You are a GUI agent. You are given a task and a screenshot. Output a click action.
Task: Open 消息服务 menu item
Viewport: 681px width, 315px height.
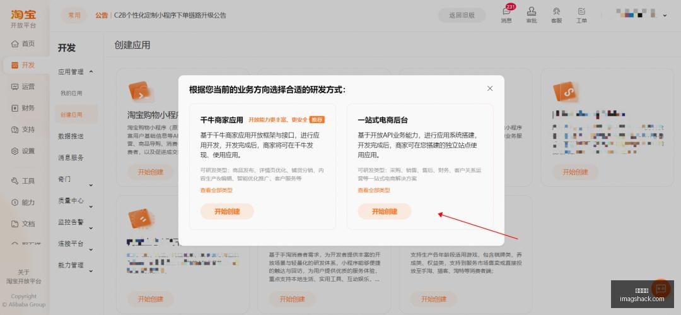[x=71, y=158]
